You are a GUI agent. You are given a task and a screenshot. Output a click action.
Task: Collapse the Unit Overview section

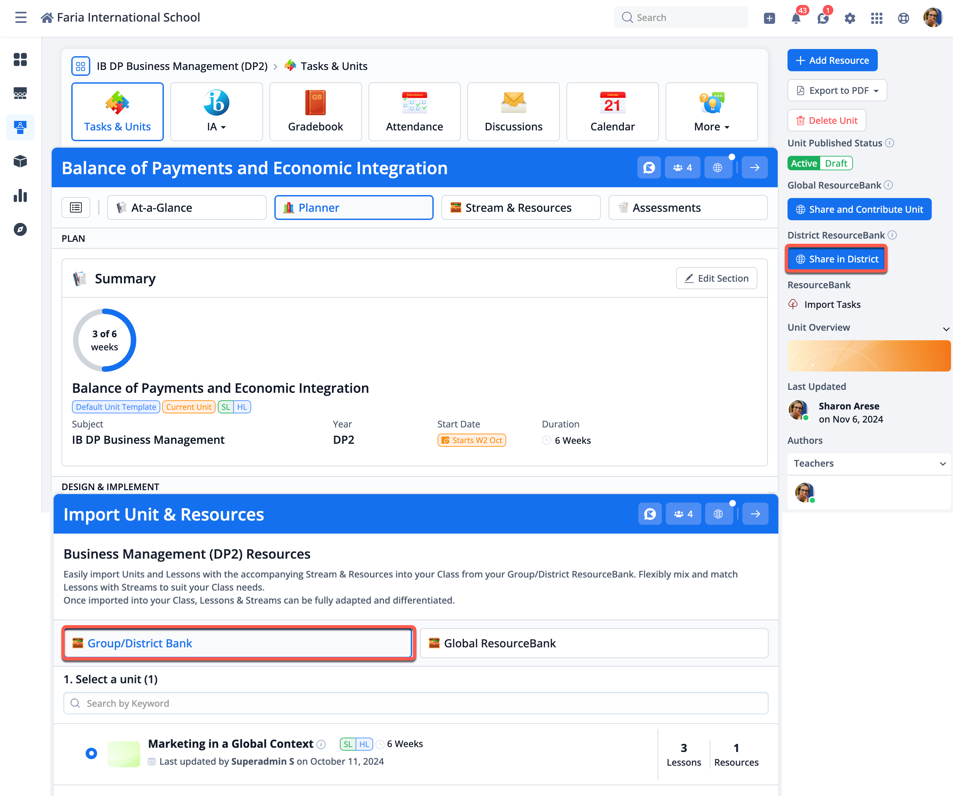(946, 328)
